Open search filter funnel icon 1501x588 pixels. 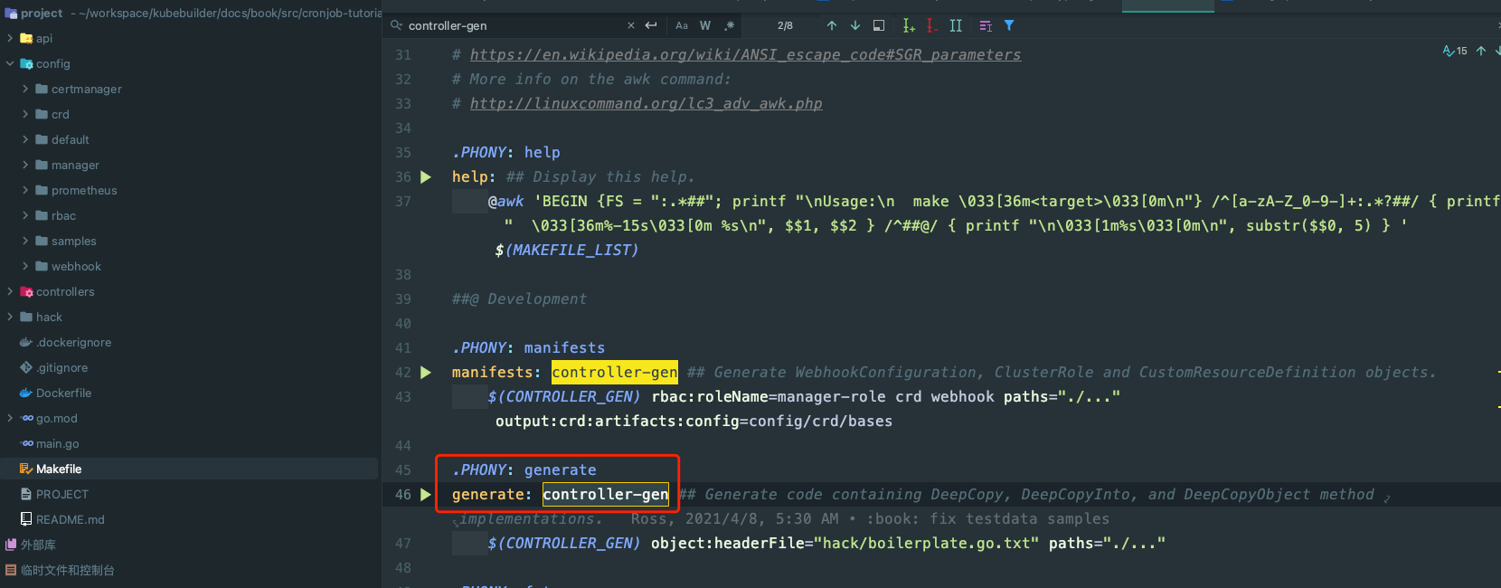point(1009,25)
